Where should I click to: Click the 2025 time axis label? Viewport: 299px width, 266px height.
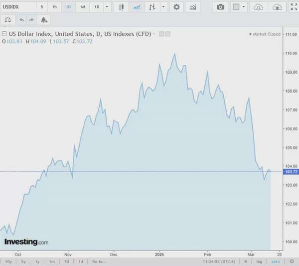click(x=159, y=255)
